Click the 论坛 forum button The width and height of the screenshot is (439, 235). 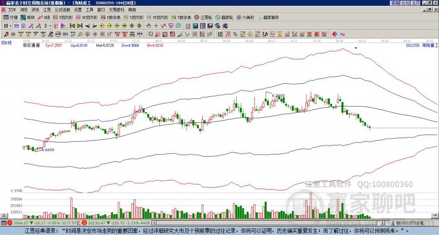[x=406, y=3]
